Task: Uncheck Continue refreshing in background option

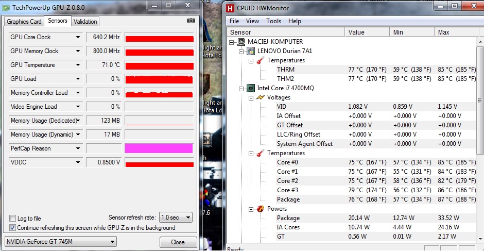Action: pos(13,227)
